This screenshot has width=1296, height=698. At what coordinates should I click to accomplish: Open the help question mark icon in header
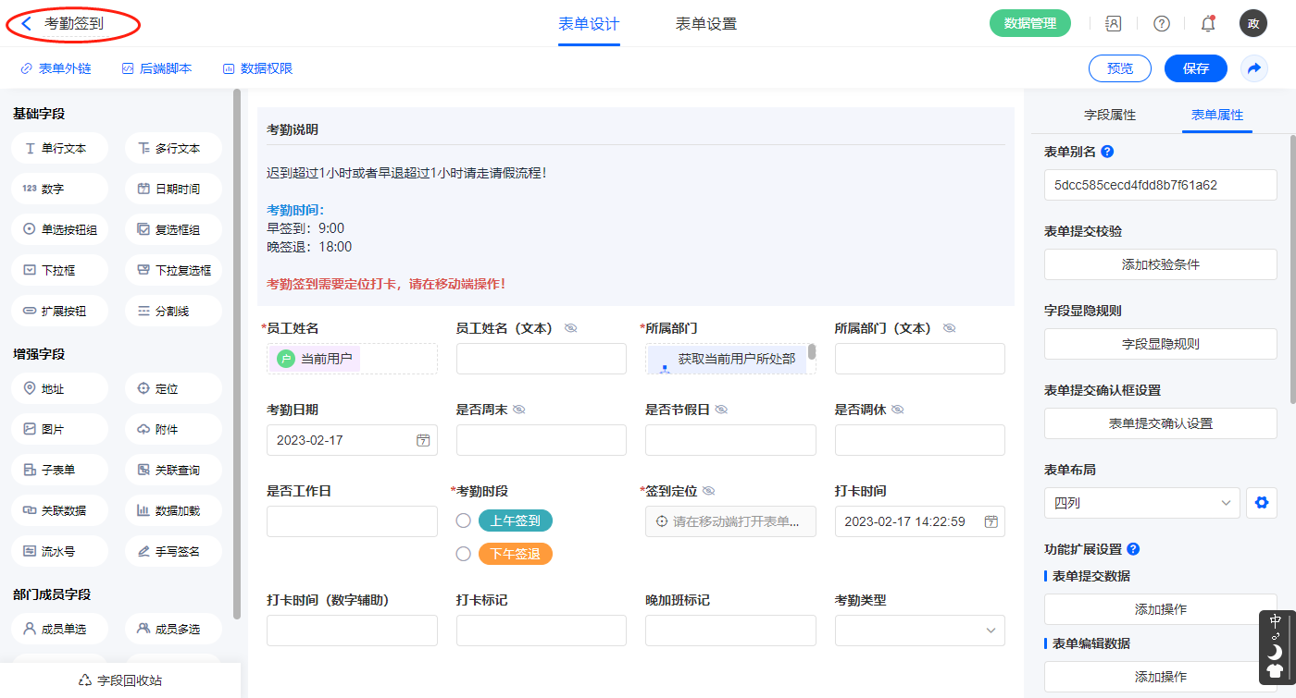(1161, 24)
